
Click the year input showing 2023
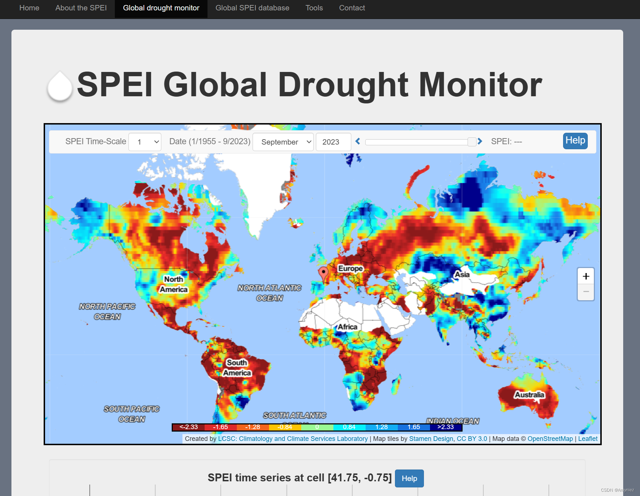(333, 142)
